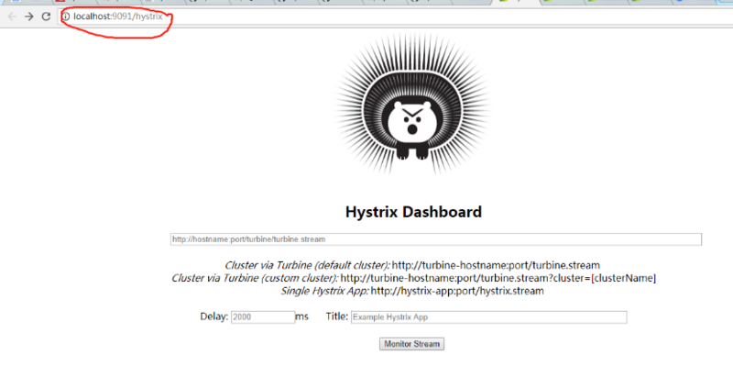Click the Title field Example Hystrix App
Viewport: 733px width, 377px height.
coord(488,317)
